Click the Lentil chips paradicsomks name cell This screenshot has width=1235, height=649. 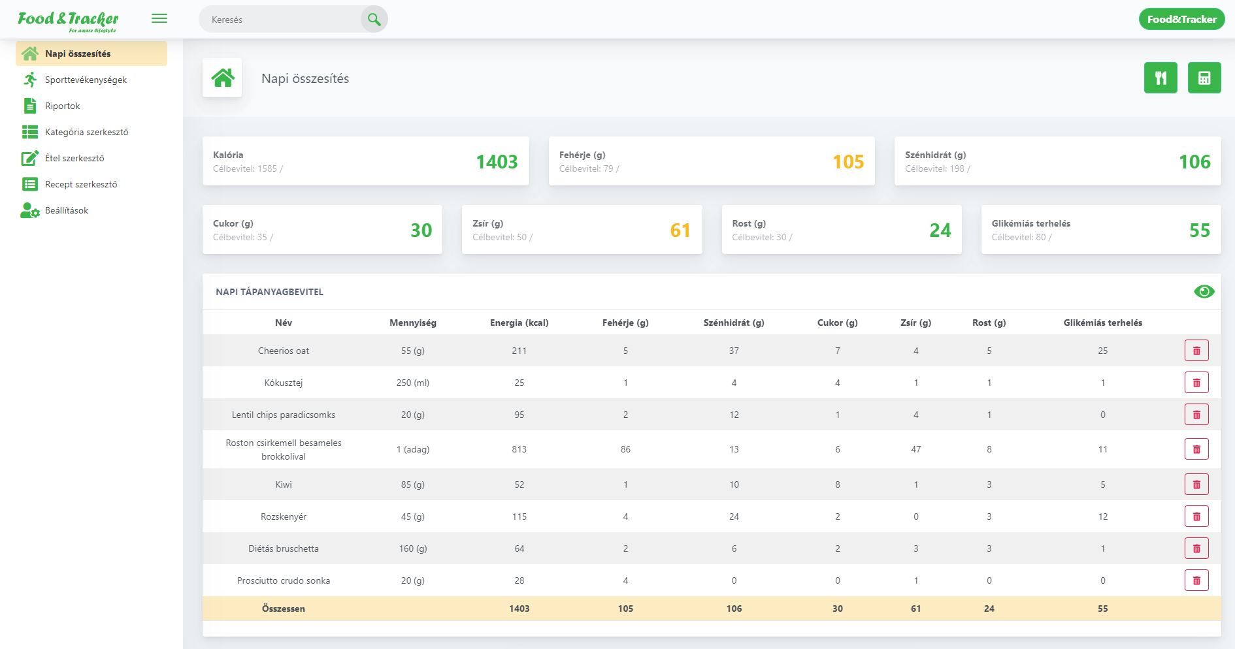click(x=284, y=415)
